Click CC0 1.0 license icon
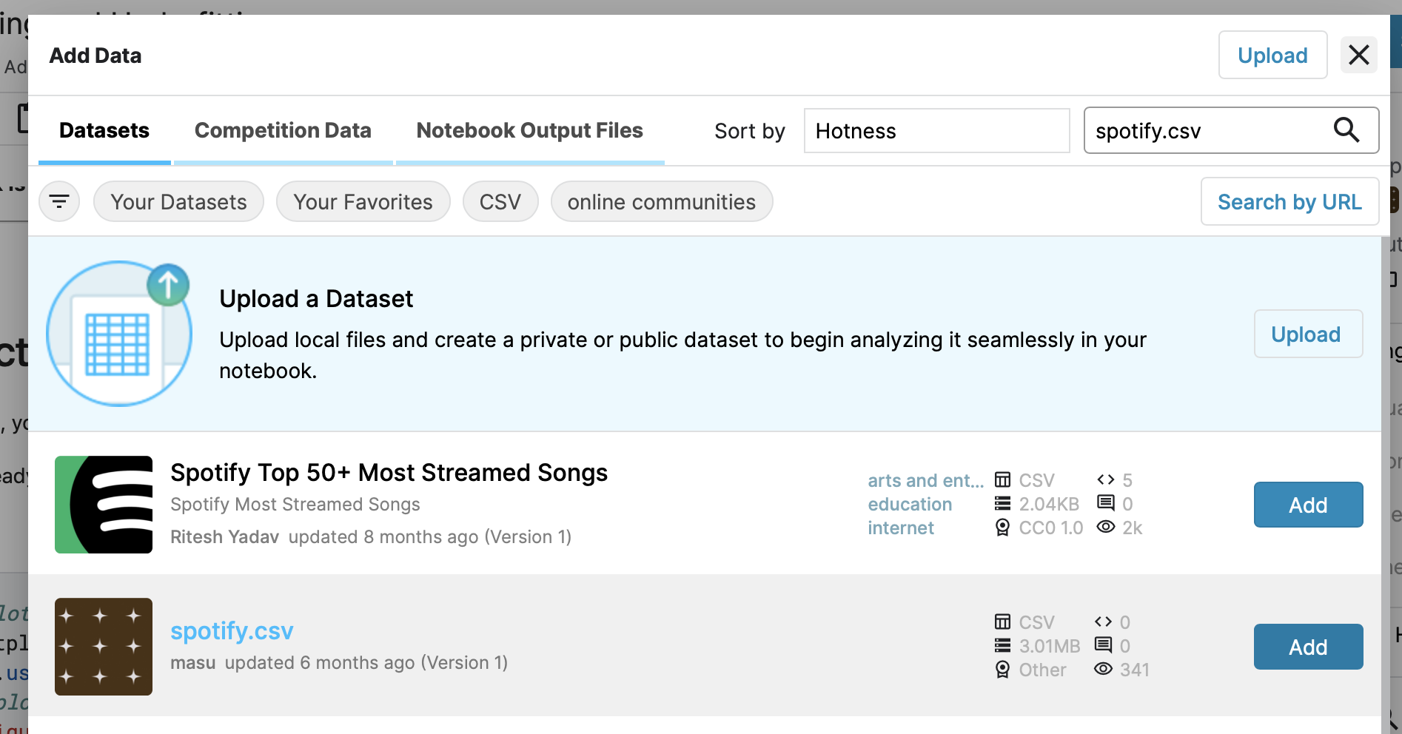The image size is (1402, 734). pyautogui.click(x=1002, y=527)
